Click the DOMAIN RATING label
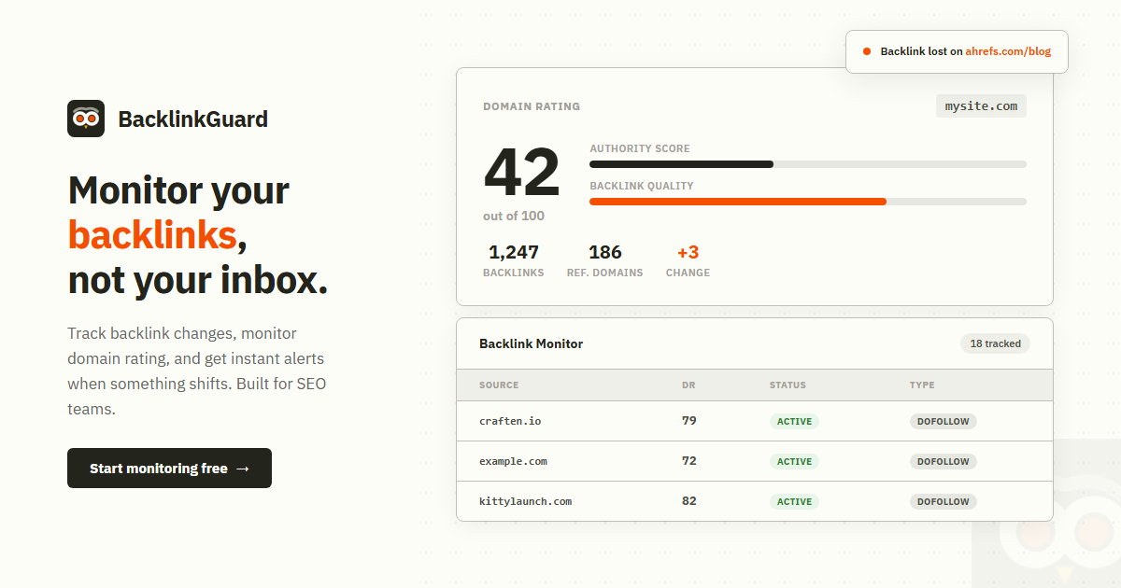The width and height of the screenshot is (1121, 588). click(x=532, y=106)
